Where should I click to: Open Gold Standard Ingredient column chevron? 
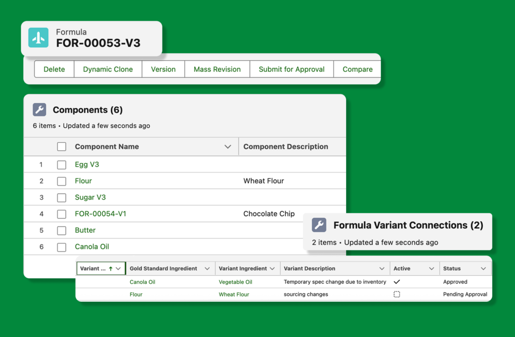coord(207,269)
